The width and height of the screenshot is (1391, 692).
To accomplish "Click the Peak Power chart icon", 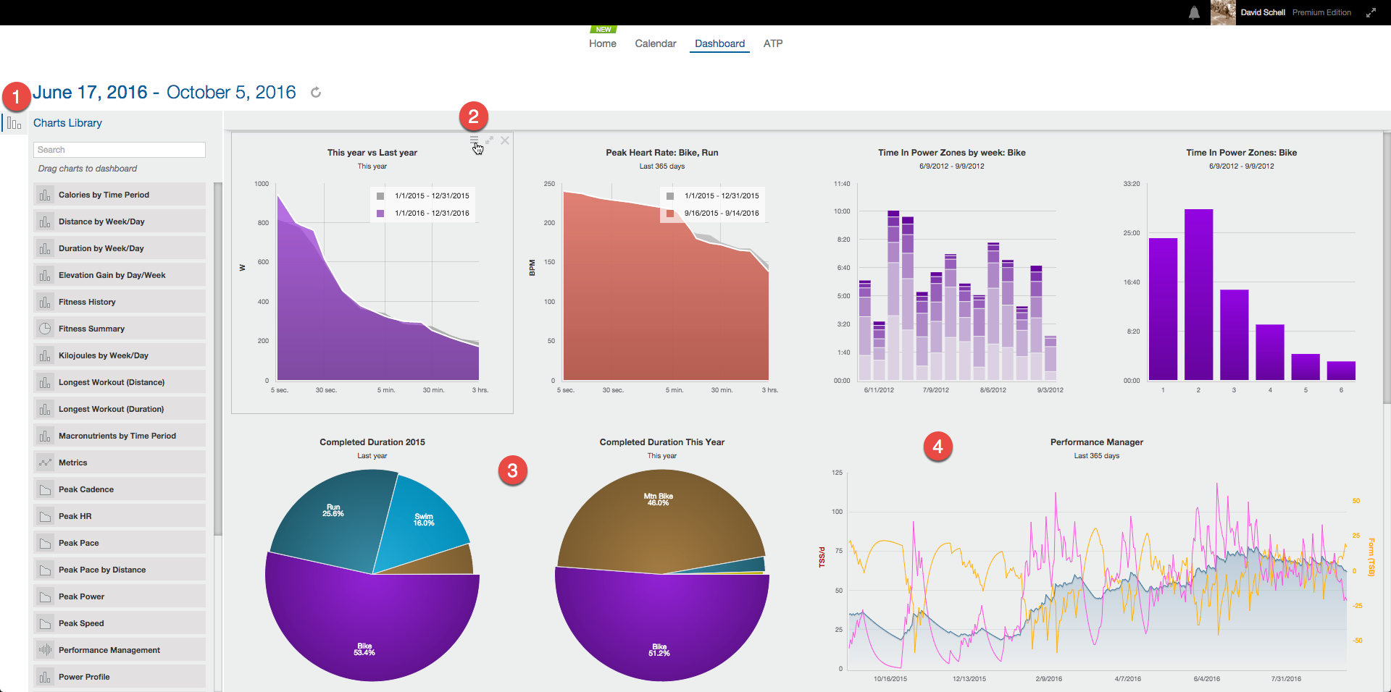I will [x=45, y=596].
